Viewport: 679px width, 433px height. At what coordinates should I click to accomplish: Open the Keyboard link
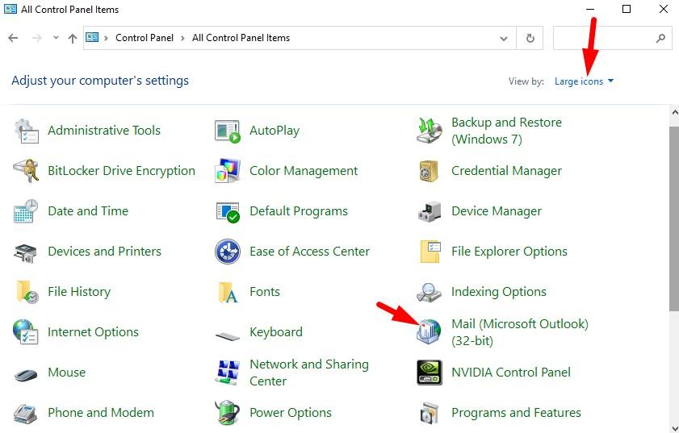pyautogui.click(x=276, y=331)
